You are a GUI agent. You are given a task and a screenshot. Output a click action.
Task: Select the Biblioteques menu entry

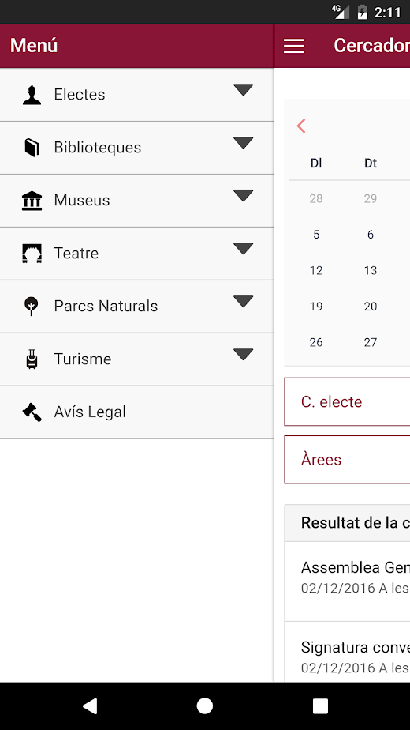click(136, 148)
